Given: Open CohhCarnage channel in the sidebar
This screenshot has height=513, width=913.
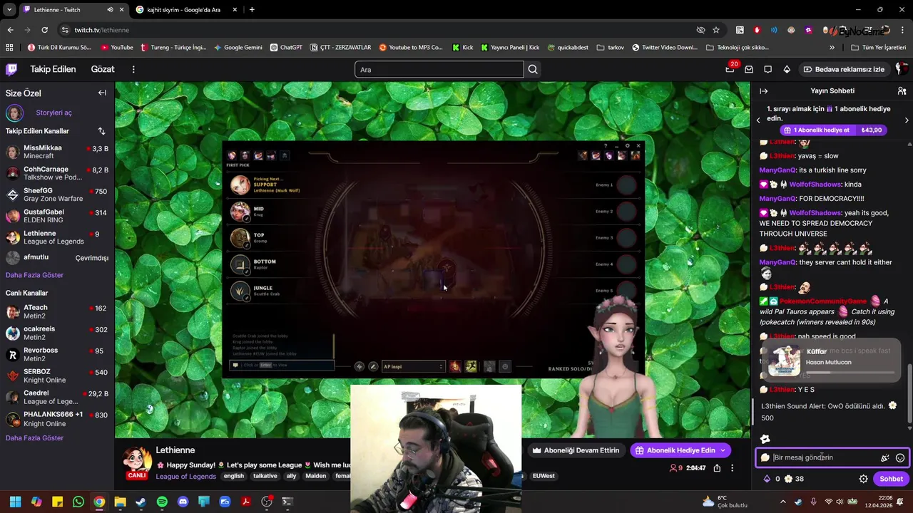Looking at the screenshot, I should (x=57, y=173).
